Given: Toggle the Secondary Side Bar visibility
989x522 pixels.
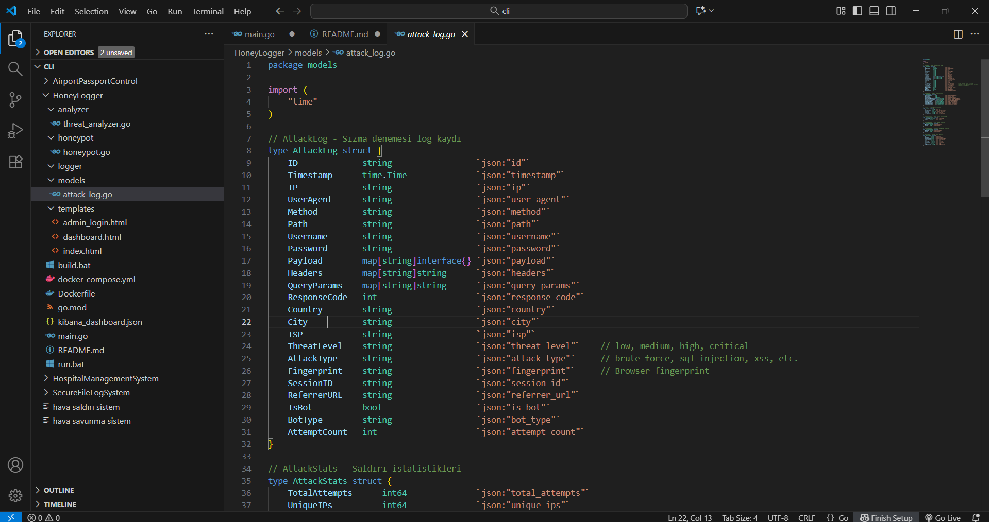Looking at the screenshot, I should coord(891,11).
